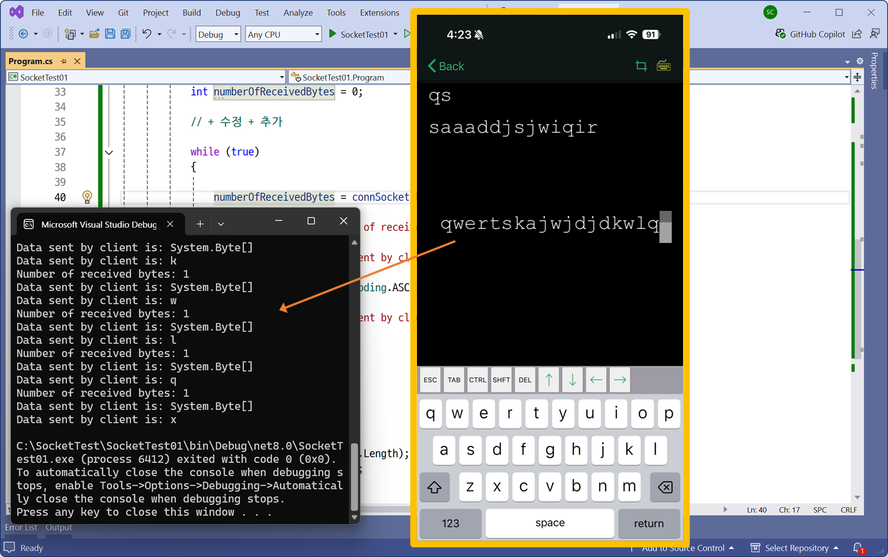Switch to the Error List tab

[x=21, y=527]
